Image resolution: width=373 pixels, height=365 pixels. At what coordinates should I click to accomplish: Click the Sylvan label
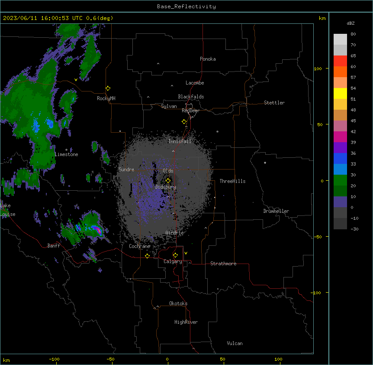(x=169, y=106)
